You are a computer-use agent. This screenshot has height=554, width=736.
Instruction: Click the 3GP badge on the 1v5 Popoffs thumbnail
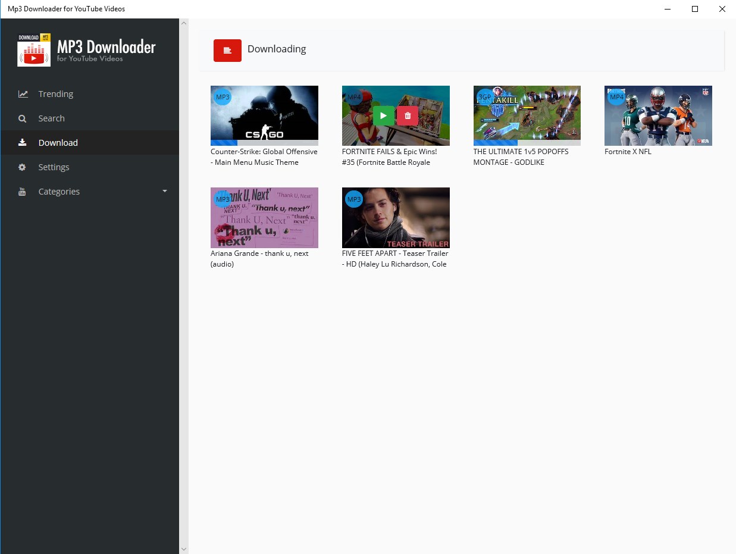486,97
